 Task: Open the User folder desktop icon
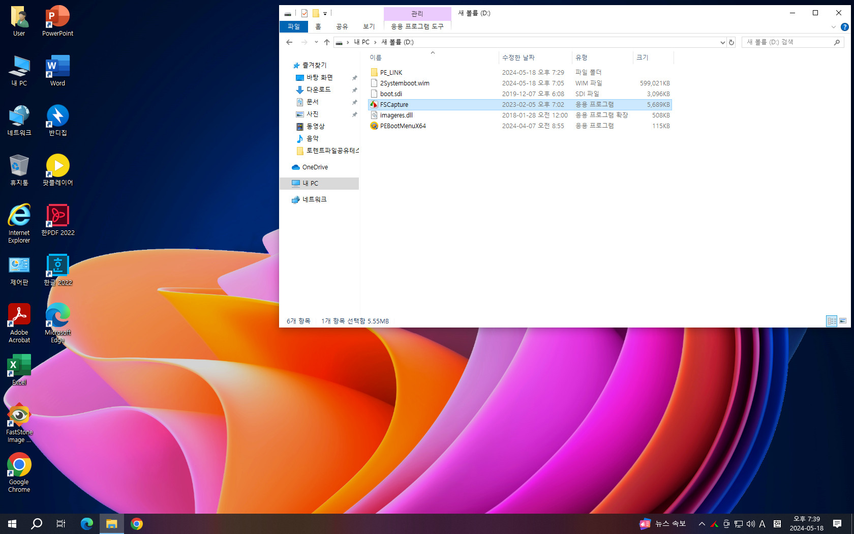click(19, 21)
